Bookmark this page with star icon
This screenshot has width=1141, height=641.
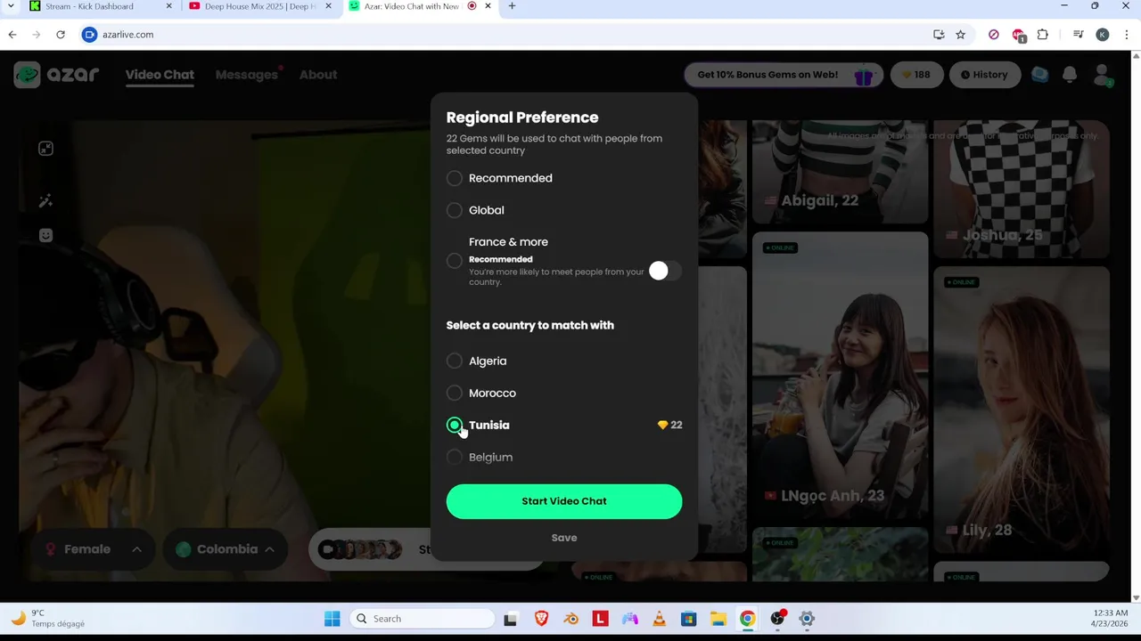[x=960, y=35]
